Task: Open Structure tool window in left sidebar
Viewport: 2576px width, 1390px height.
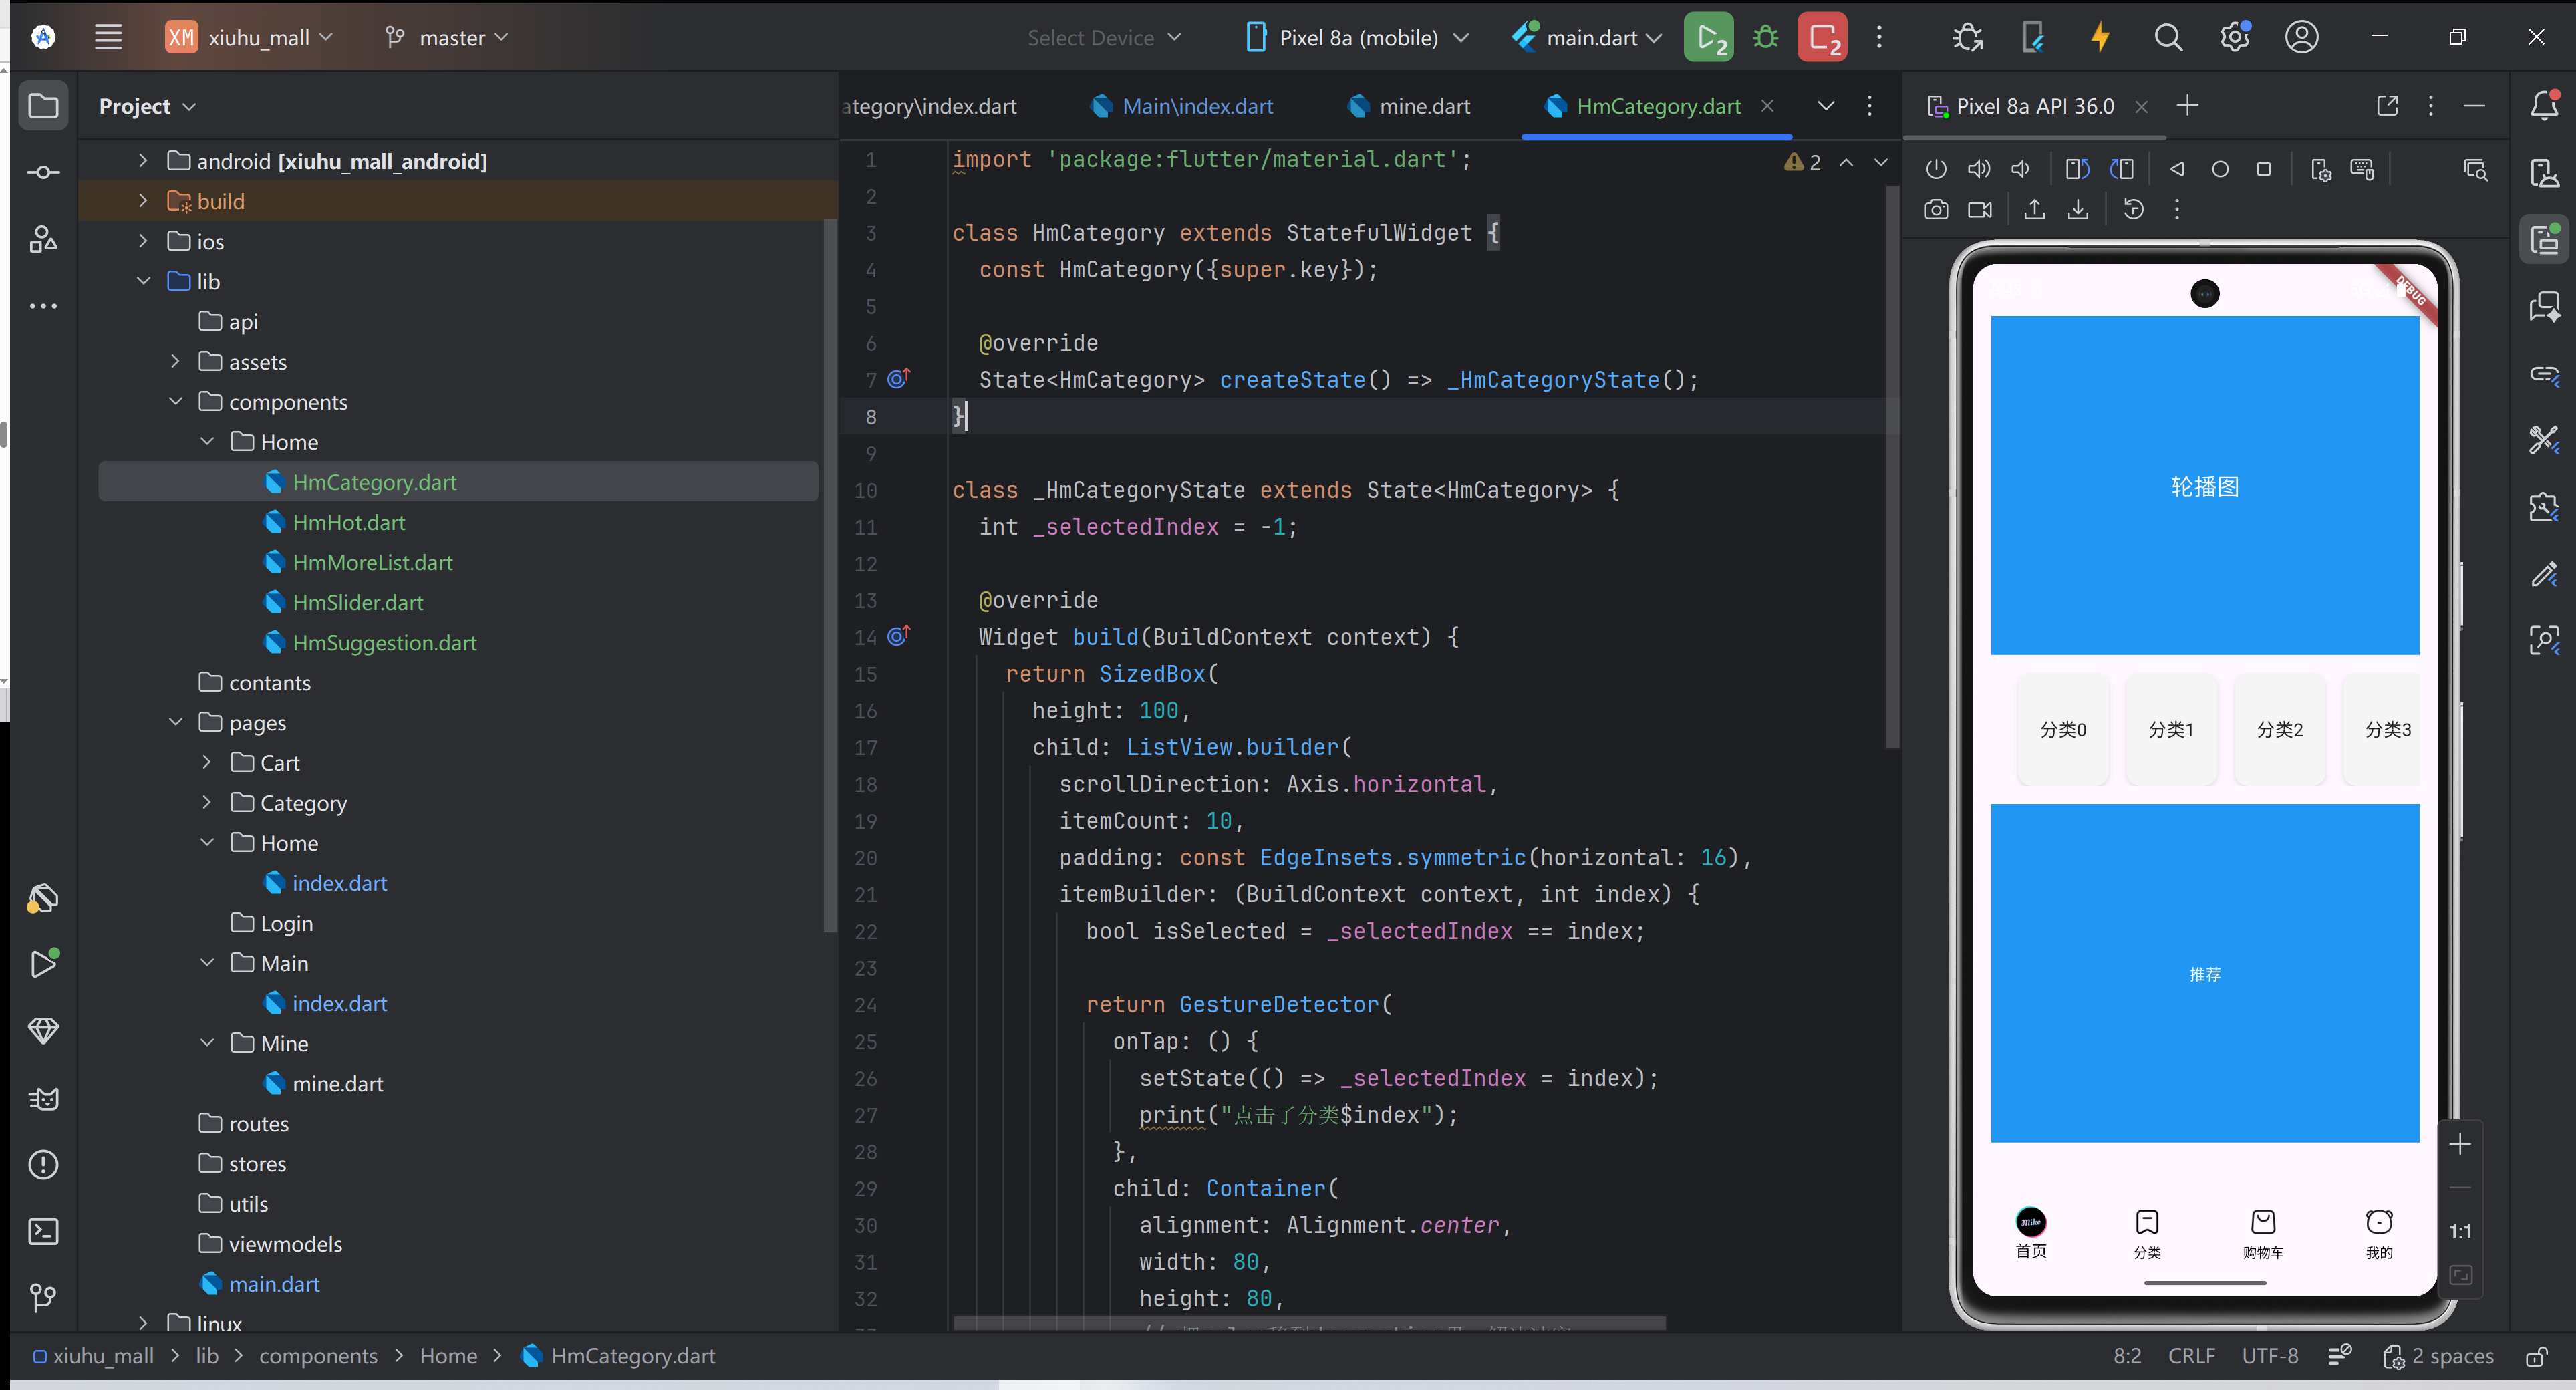Action: click(x=43, y=239)
